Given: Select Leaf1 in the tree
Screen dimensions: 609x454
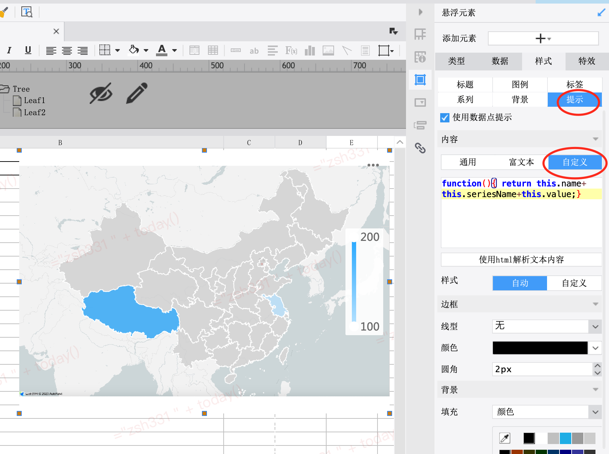Looking at the screenshot, I should point(34,101).
